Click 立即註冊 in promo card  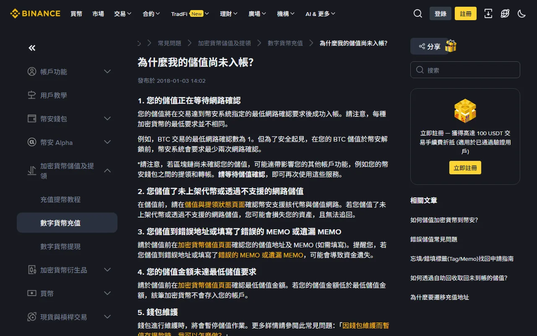coord(465,168)
